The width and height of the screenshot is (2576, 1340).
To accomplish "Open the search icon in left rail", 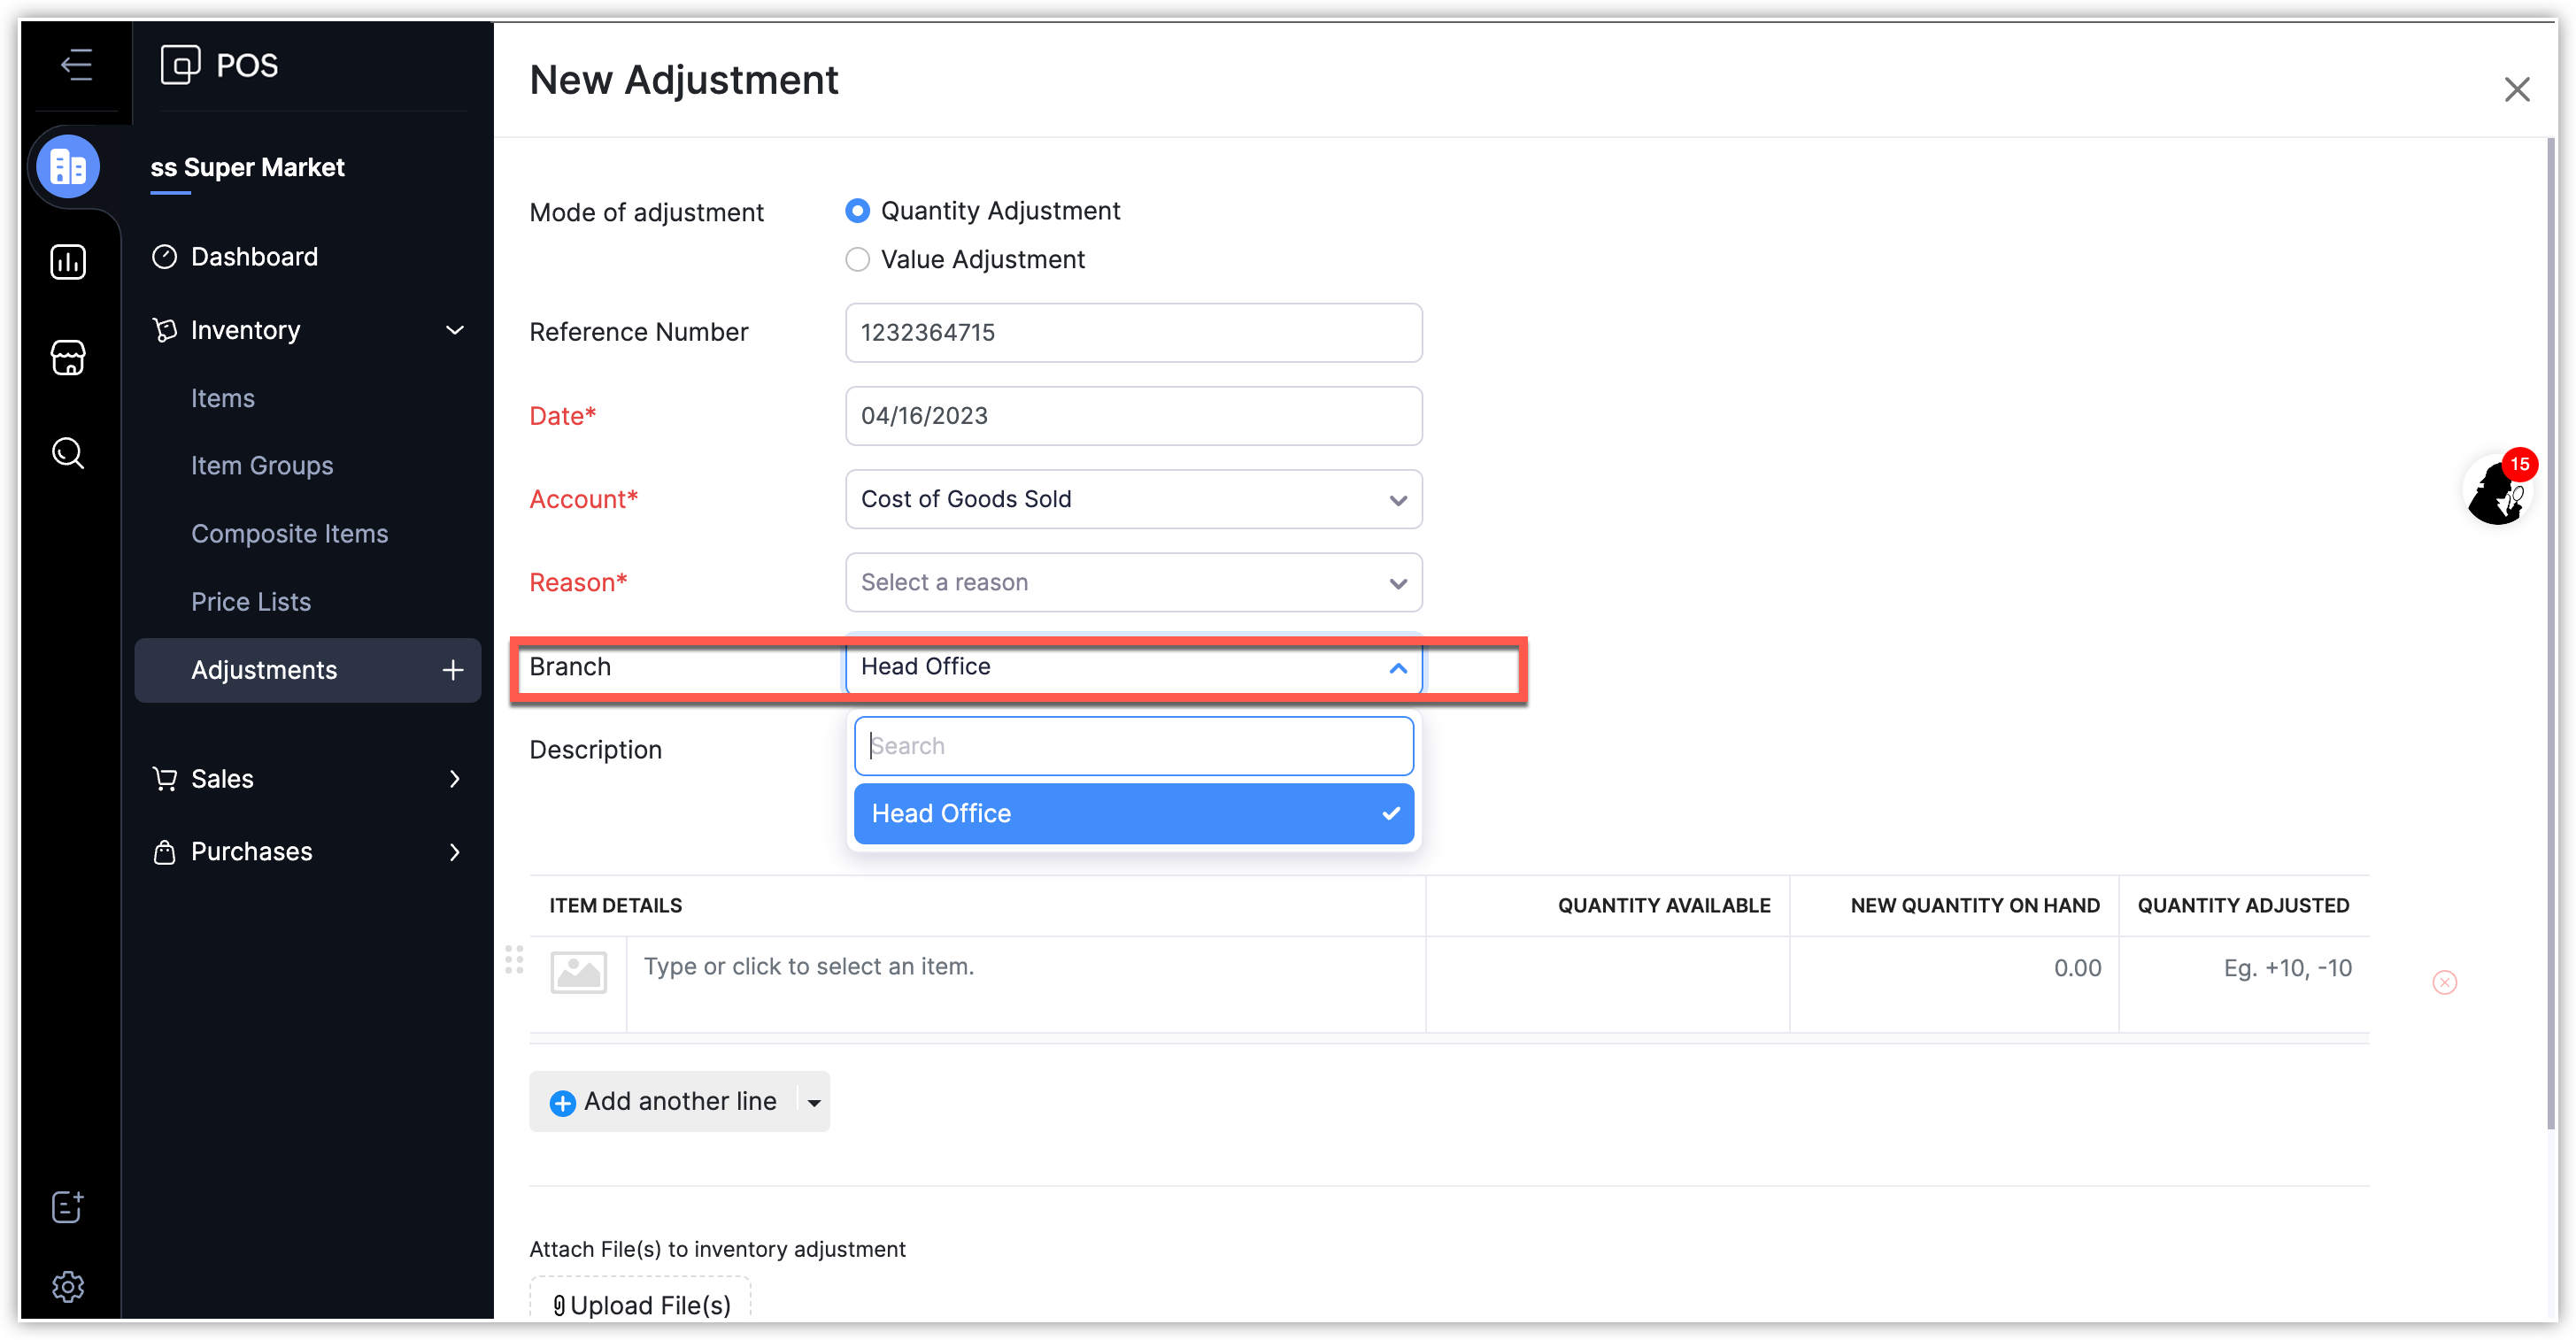I will 68,453.
